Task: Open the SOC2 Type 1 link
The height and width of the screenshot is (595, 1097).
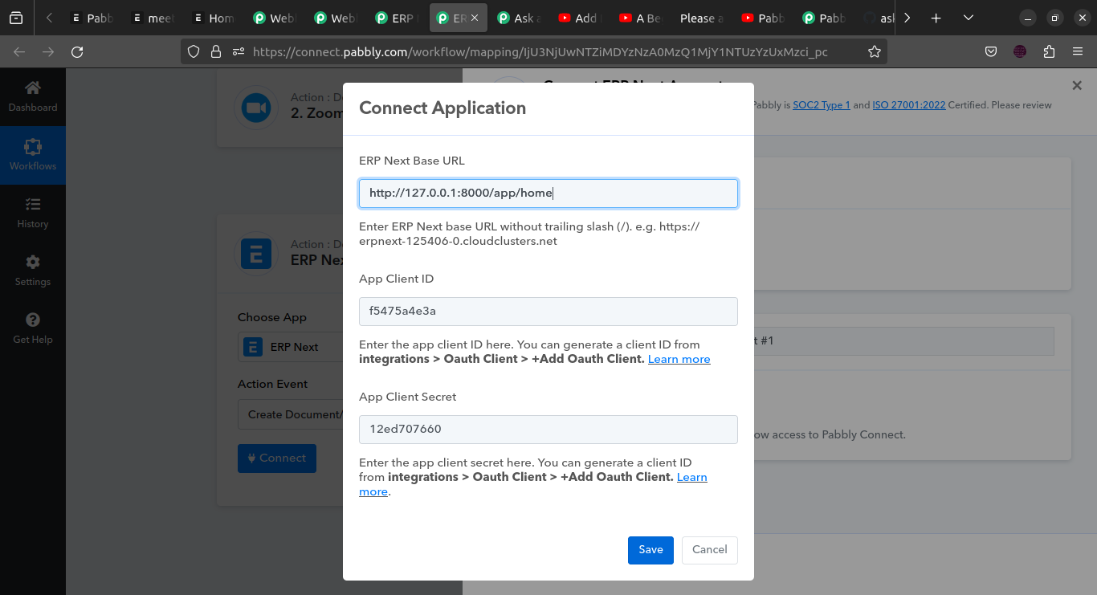Action: click(822, 105)
